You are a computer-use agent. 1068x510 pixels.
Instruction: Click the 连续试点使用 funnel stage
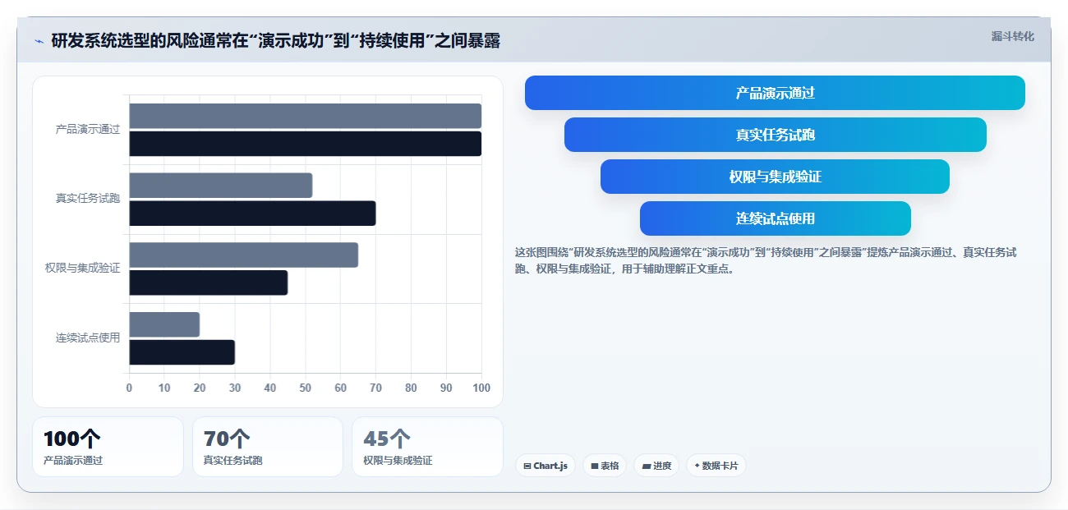point(775,218)
